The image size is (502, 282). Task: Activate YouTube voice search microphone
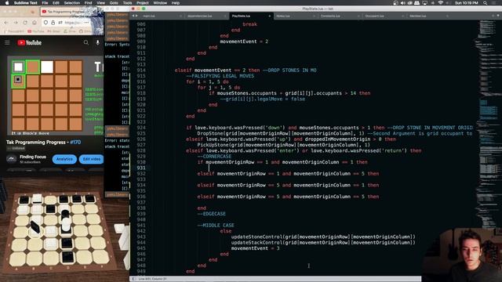[97, 42]
